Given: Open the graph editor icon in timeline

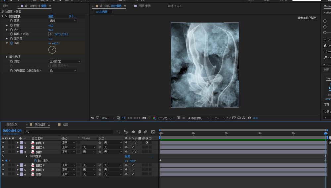Looking at the screenshot, I should (153, 132).
